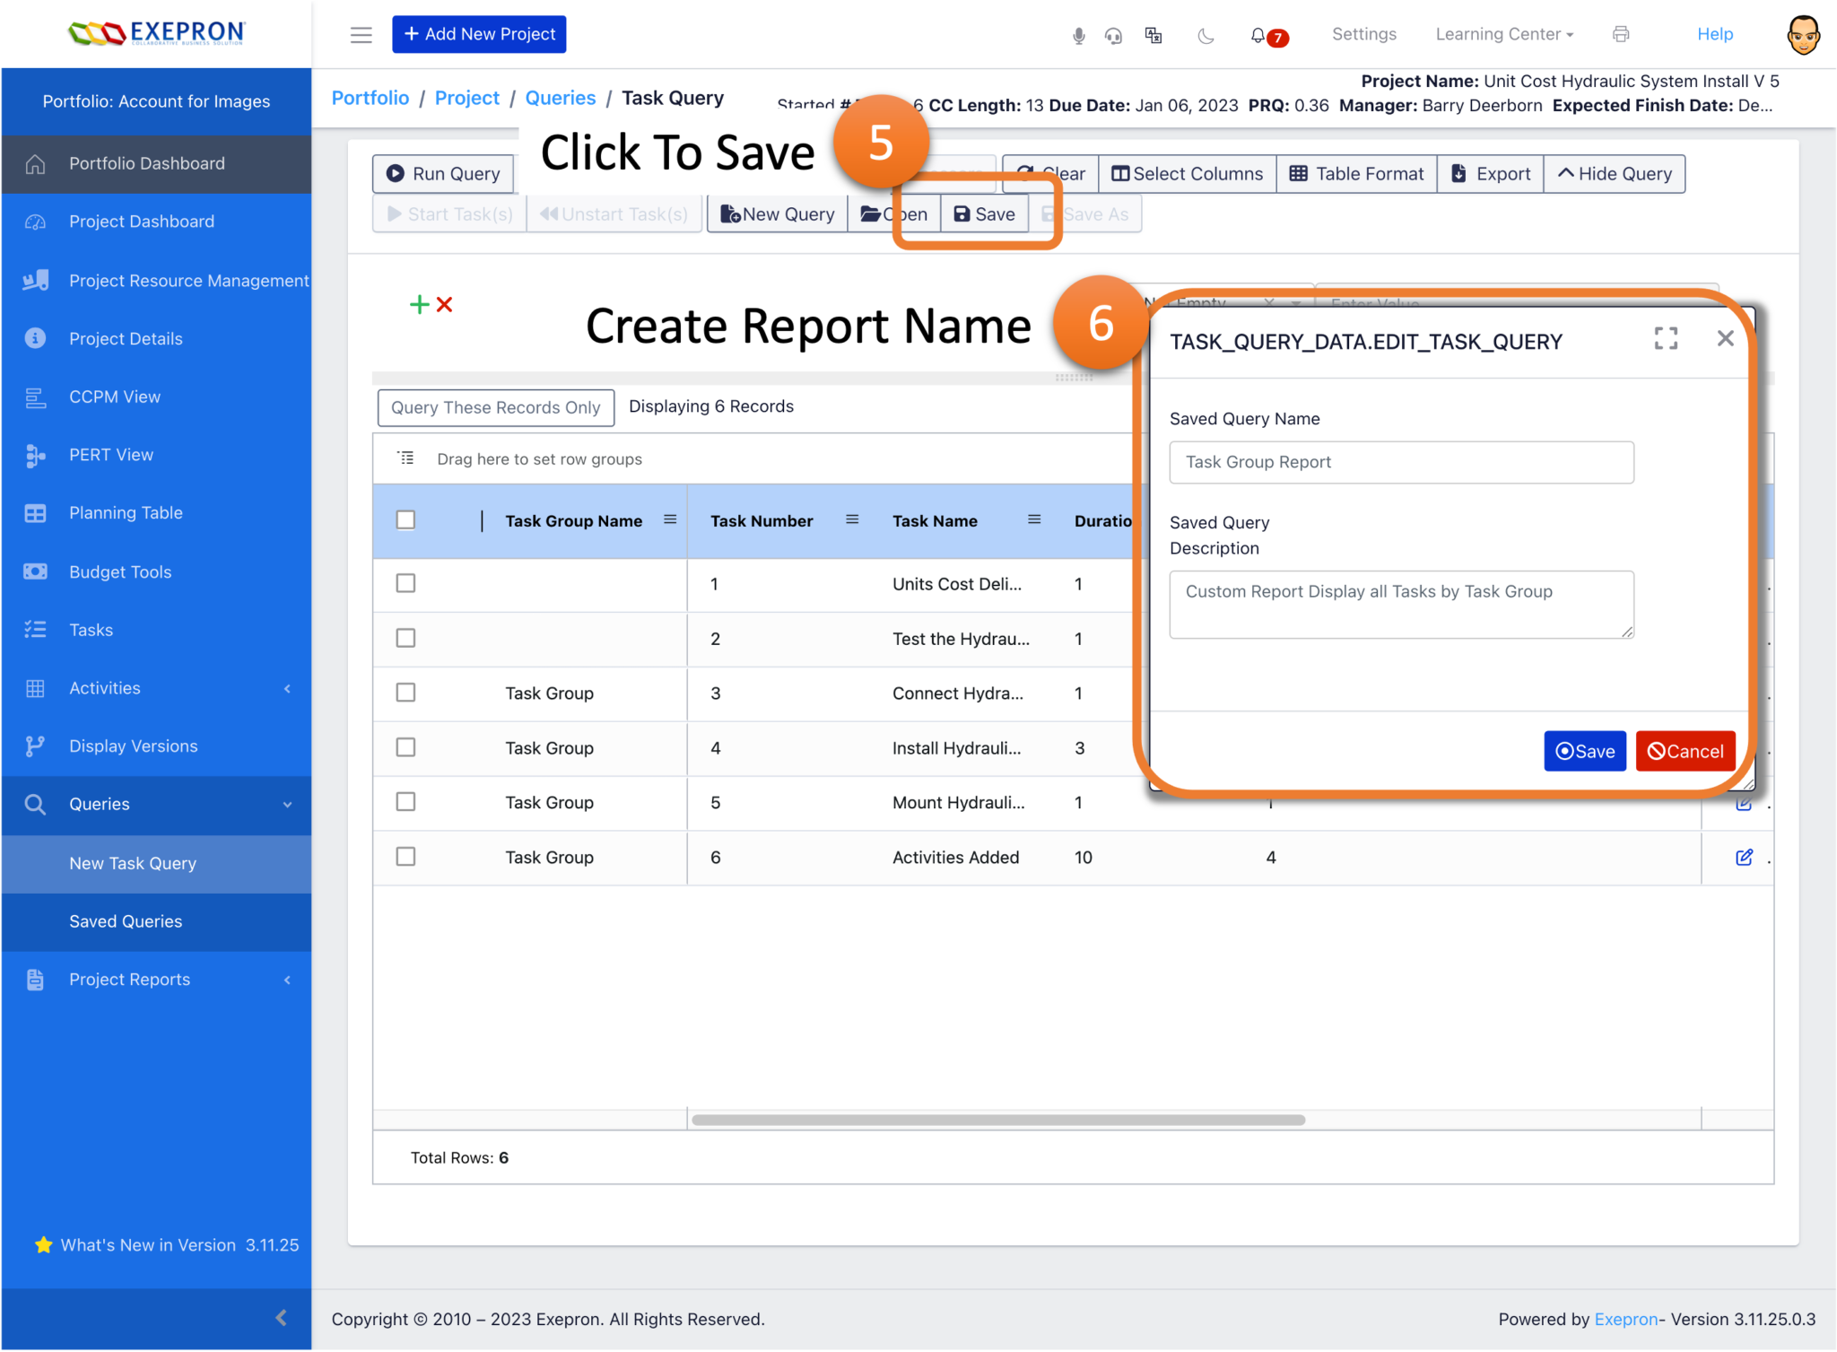This screenshot has width=1837, height=1352.
Task: Check the checkbox for Units Cost Deli... task
Action: click(405, 583)
